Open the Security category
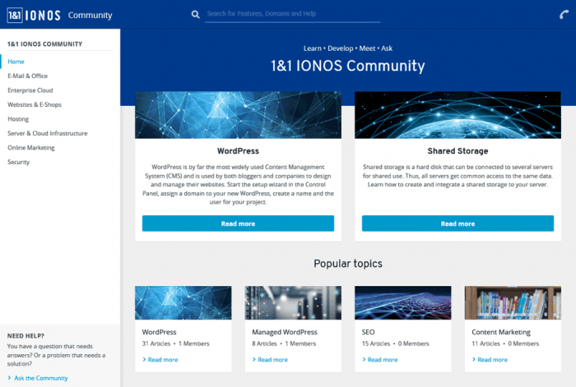Image resolution: width=576 pixels, height=387 pixels. (19, 162)
